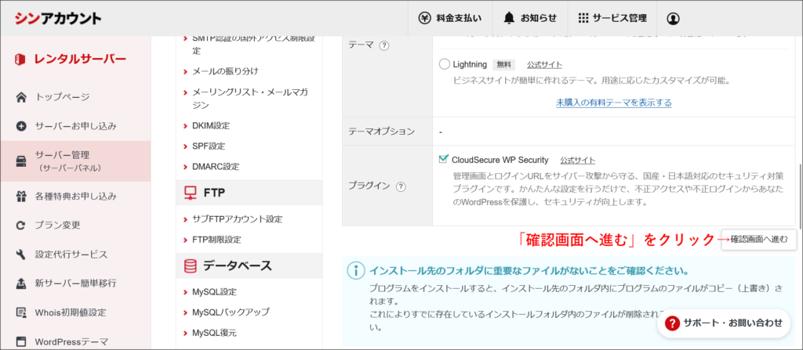Viewport: 803px width, 350px height.
Task: Click the home icon beside トップページ
Action: (21, 97)
